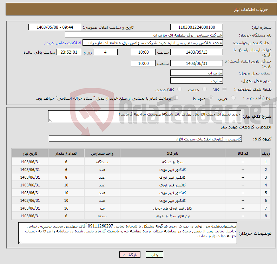The height and width of the screenshot is (264, 277).
Task: Open اطلاعات تماس خریدار link
Action: pyautogui.click(x=62, y=43)
